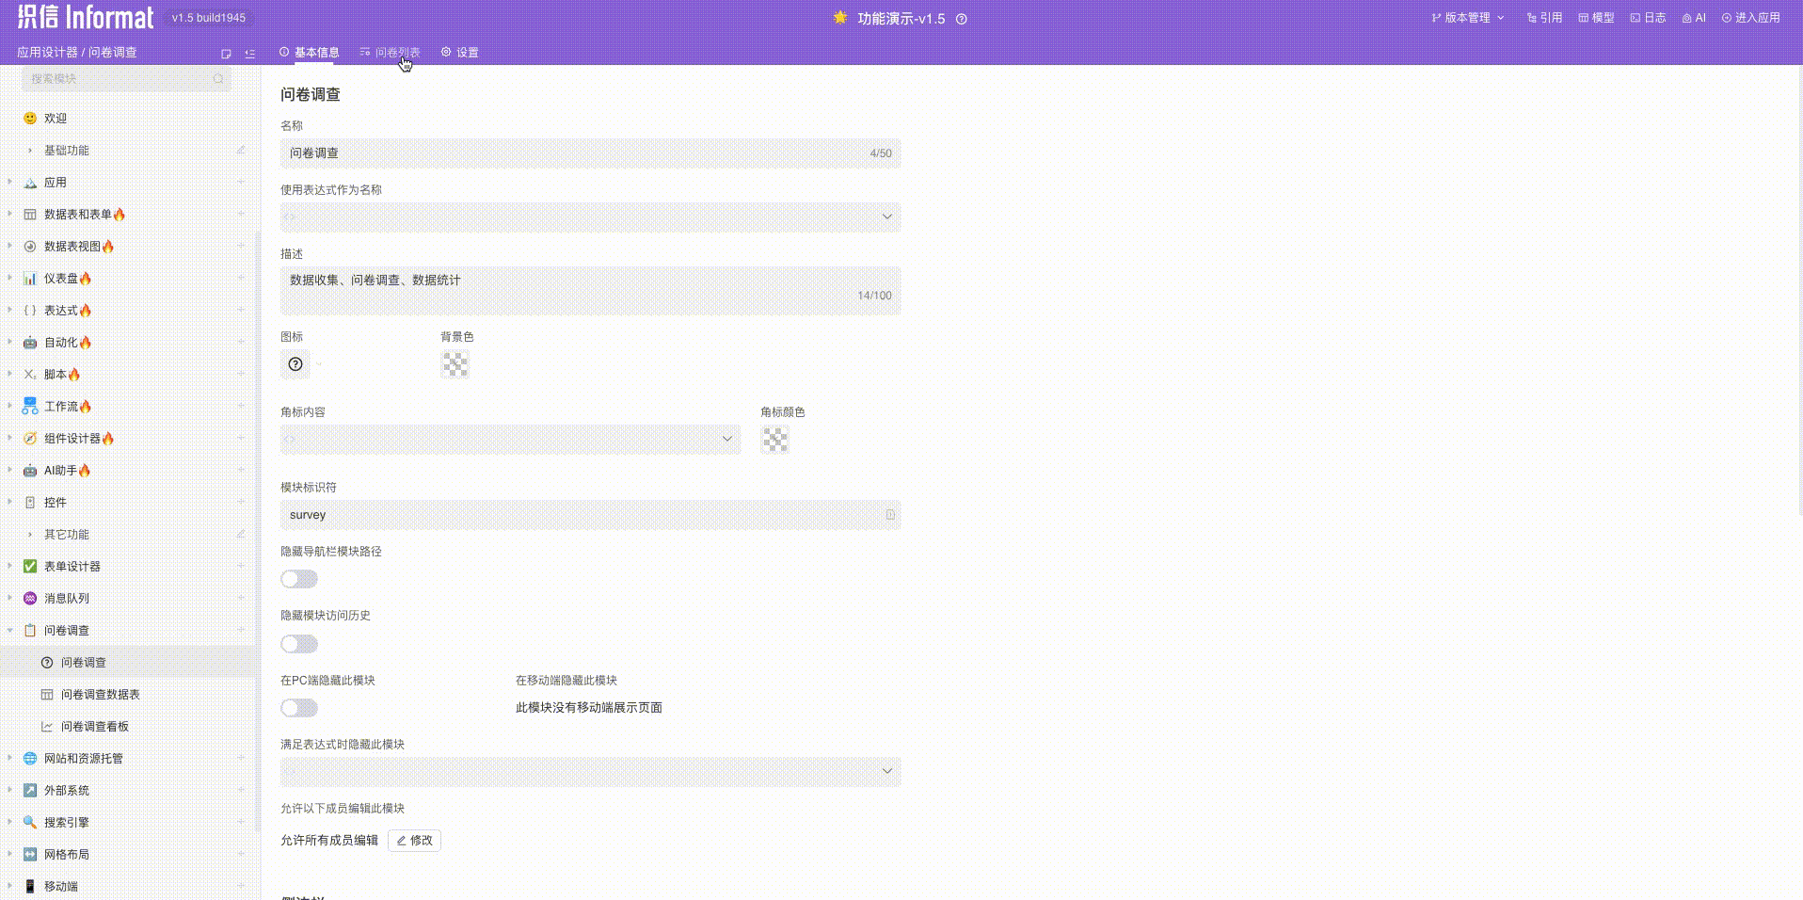Click the 修改 button for member editing
Image resolution: width=1803 pixels, height=900 pixels.
tap(414, 840)
